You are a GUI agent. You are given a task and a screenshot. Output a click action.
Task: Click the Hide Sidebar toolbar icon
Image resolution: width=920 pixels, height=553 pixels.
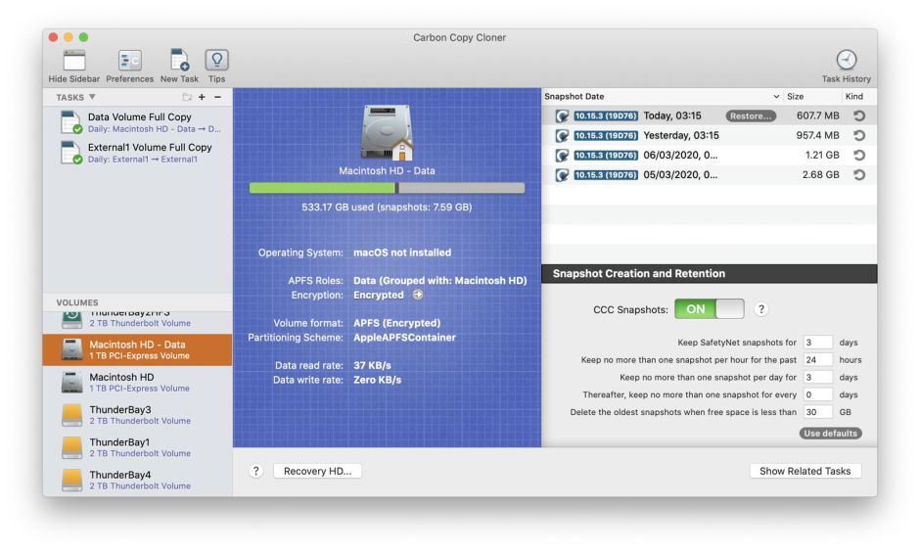coord(73,61)
